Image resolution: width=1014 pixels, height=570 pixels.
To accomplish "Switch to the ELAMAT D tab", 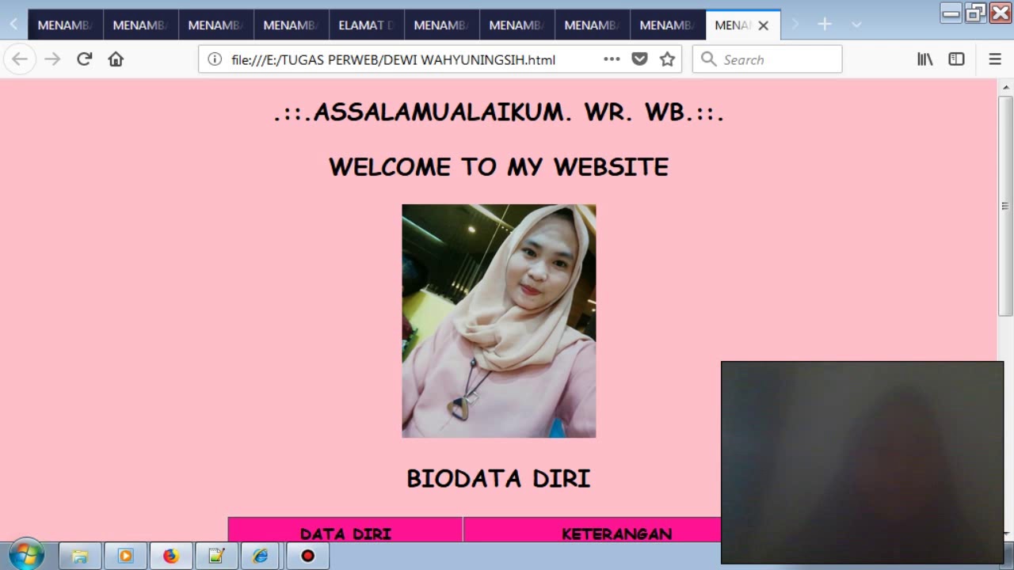I will pos(366,25).
